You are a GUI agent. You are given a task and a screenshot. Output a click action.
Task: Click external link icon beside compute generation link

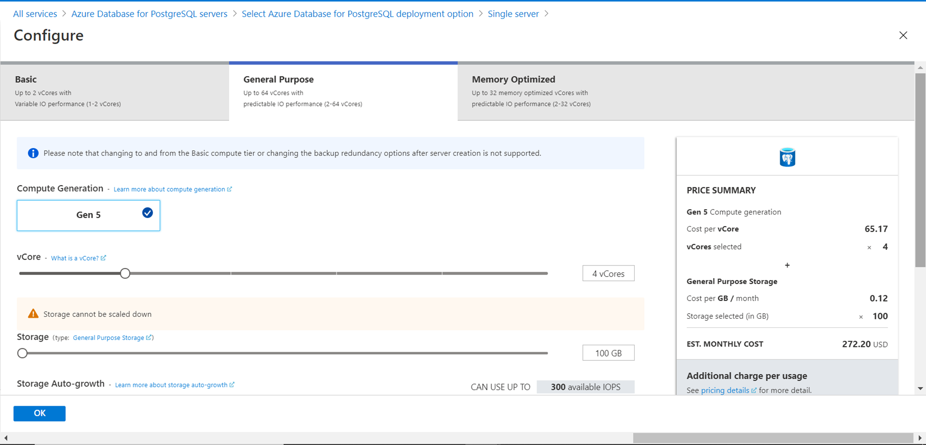(x=230, y=189)
